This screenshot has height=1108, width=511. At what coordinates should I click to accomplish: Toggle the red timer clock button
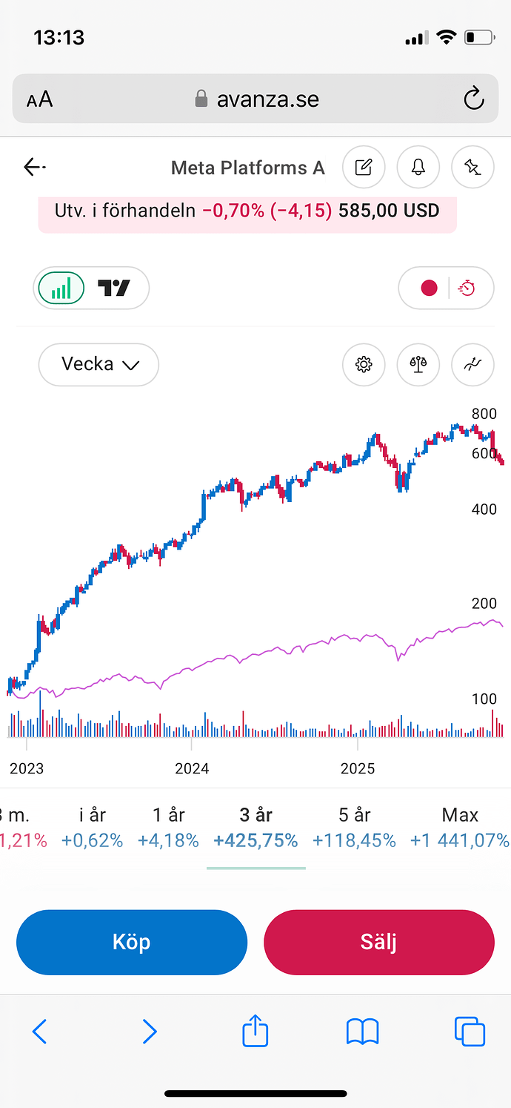pos(467,288)
